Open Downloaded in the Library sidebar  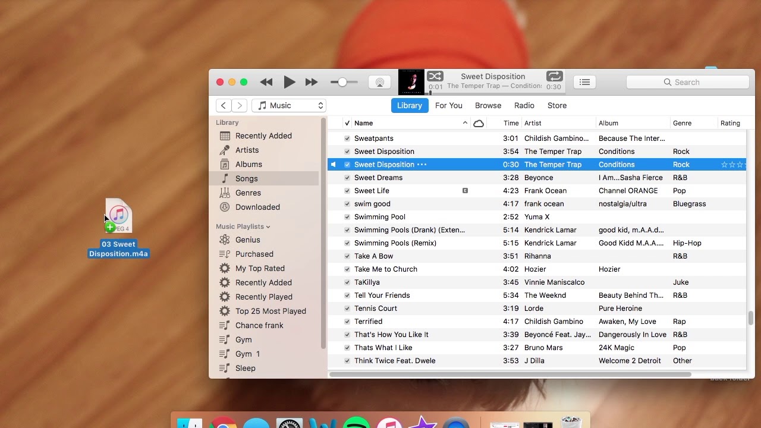(257, 207)
